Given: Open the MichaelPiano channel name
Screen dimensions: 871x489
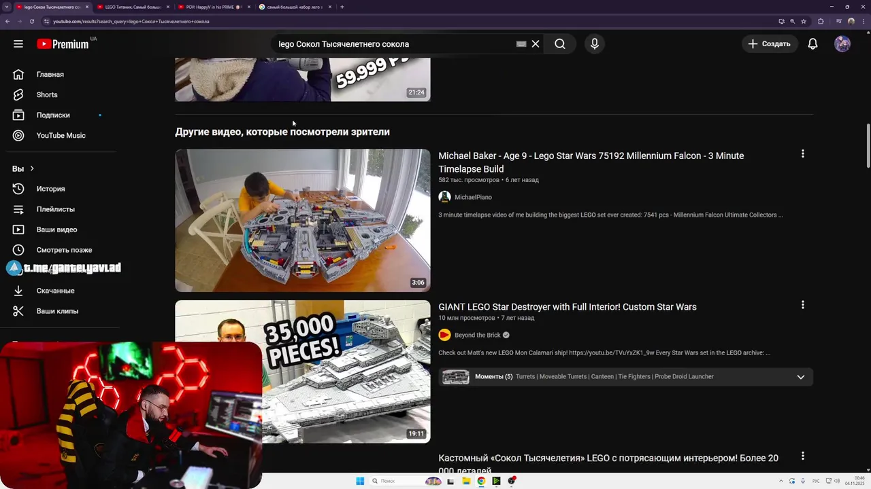Looking at the screenshot, I should (473, 197).
